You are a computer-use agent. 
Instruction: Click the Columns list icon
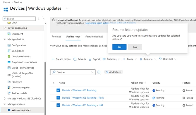pyautogui.click(x=104, y=59)
